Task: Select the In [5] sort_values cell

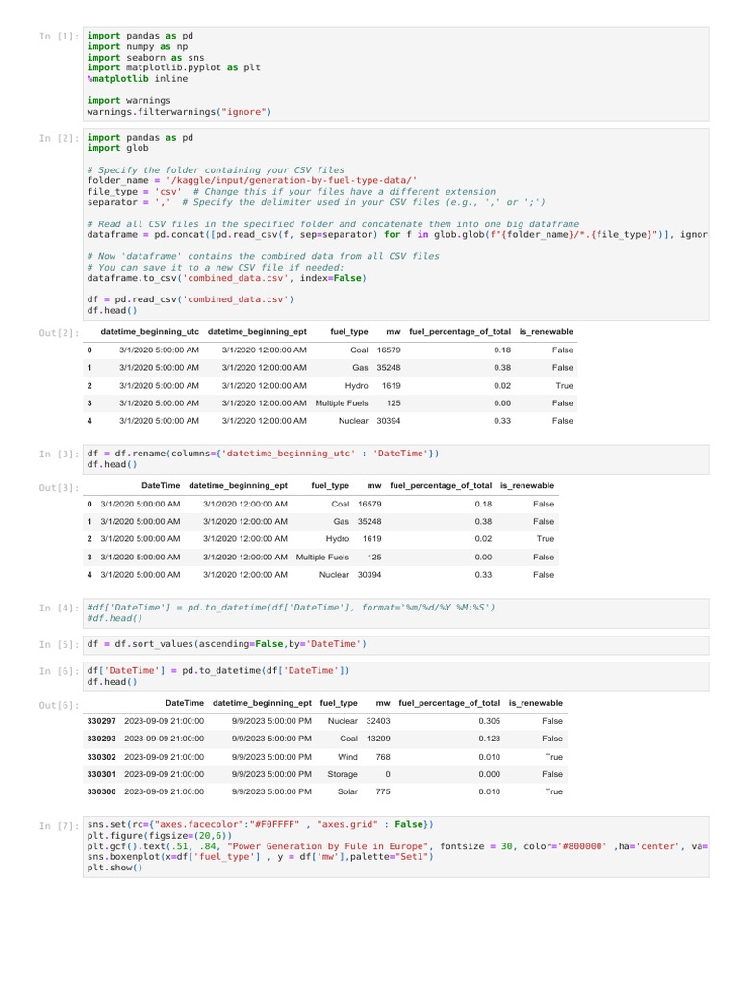Action: pyautogui.click(x=395, y=644)
